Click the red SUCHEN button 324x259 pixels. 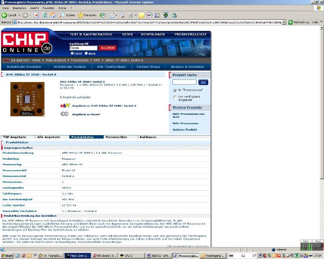[x=108, y=48]
